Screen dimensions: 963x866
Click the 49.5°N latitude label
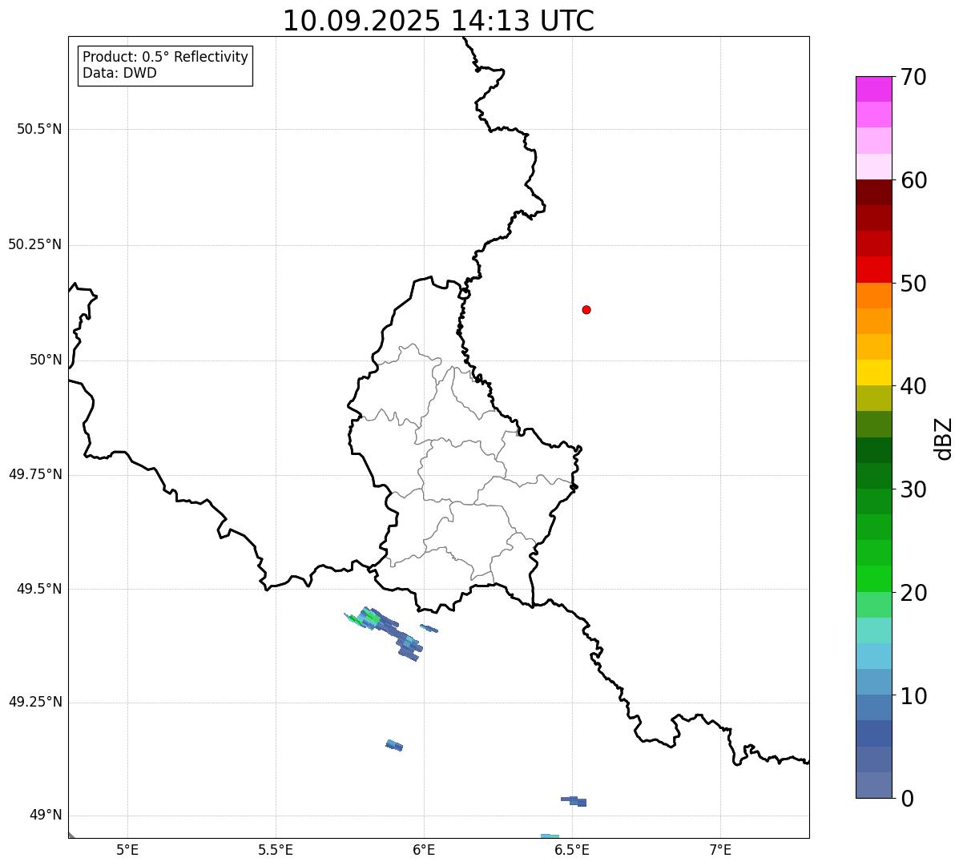(39, 589)
